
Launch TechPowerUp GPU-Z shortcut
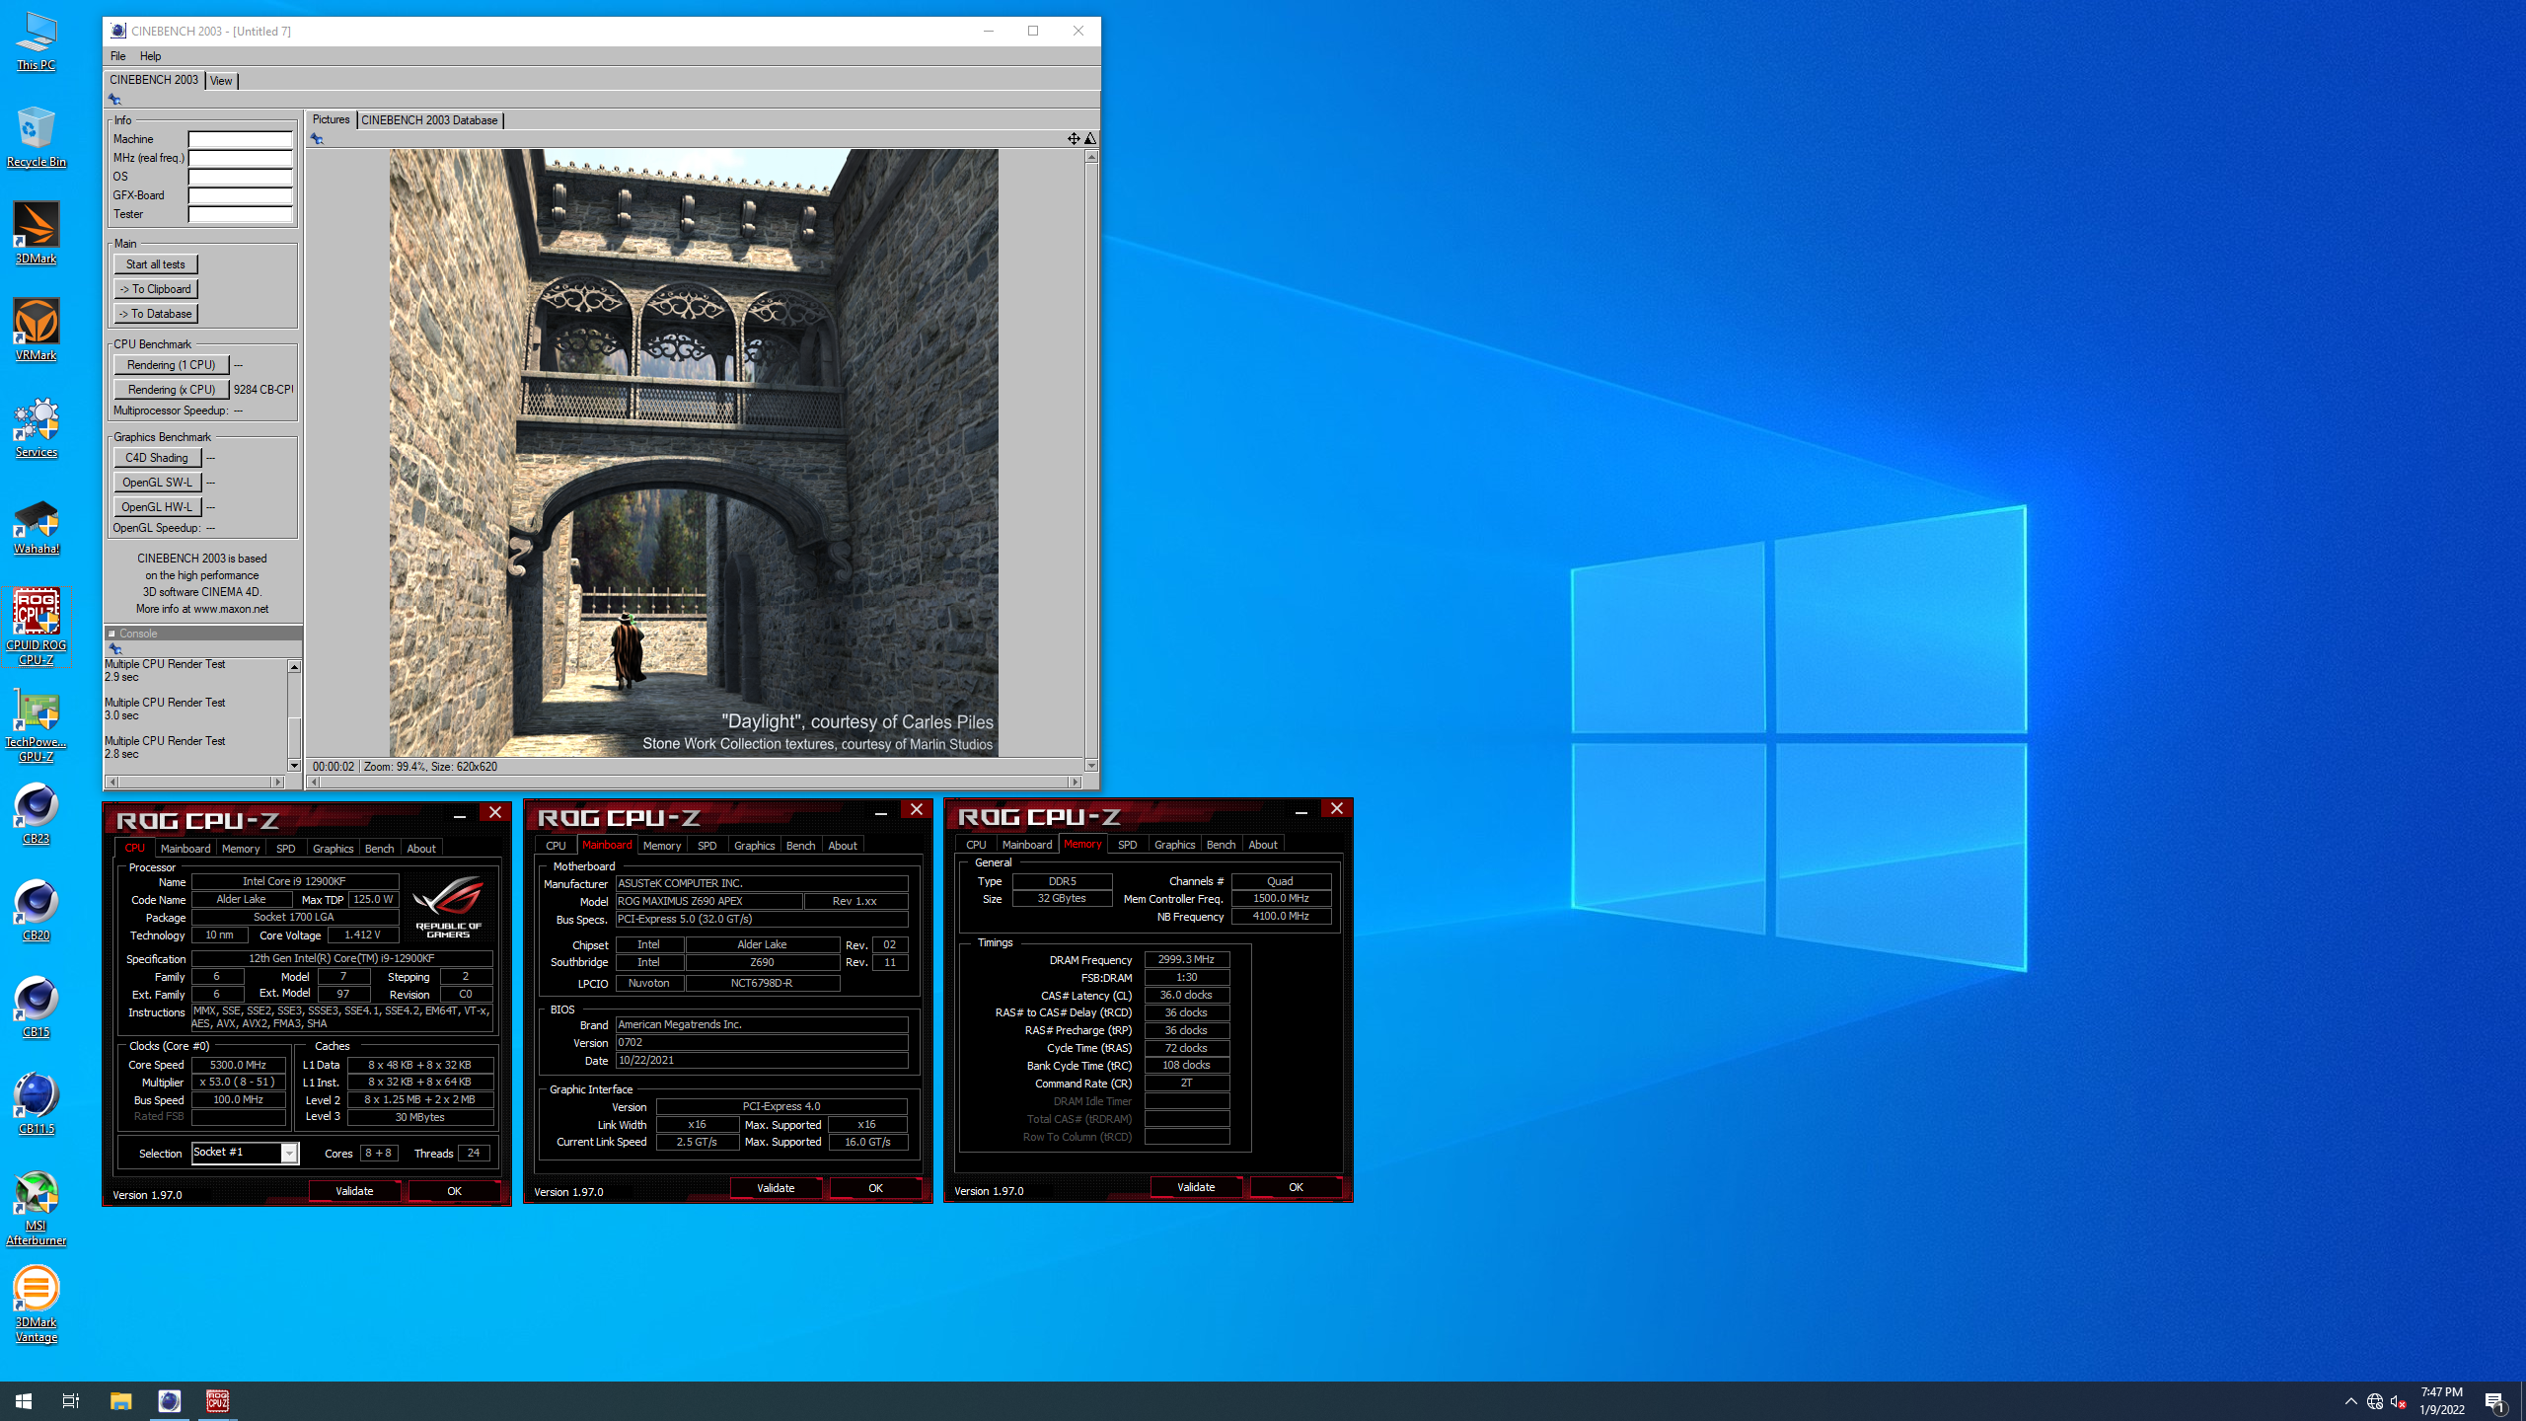click(36, 725)
